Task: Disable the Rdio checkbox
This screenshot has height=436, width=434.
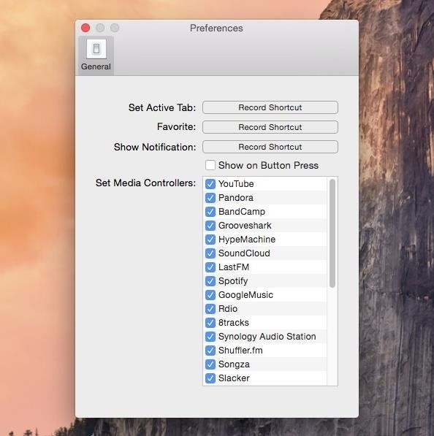Action: pyautogui.click(x=210, y=309)
